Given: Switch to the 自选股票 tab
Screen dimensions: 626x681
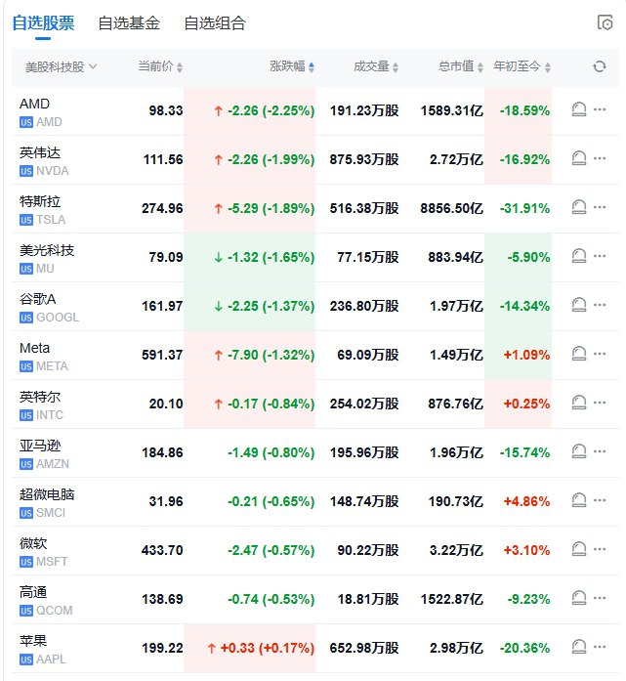Looking at the screenshot, I should click(x=43, y=23).
